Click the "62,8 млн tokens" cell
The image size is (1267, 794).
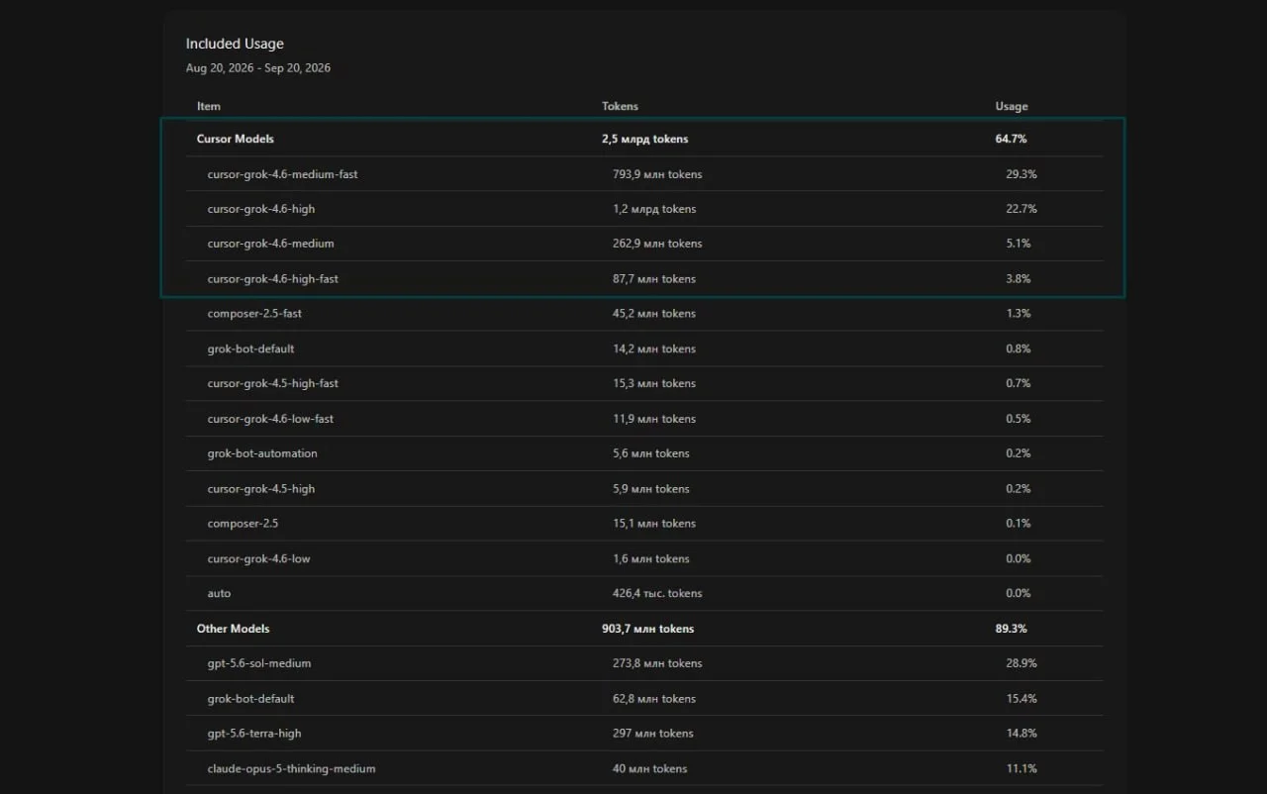pyautogui.click(x=654, y=699)
